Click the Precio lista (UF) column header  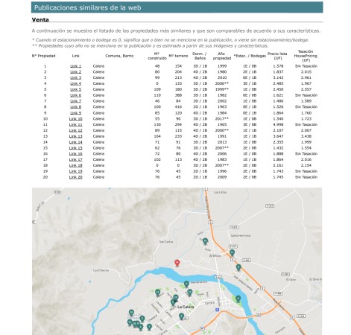coord(277,56)
